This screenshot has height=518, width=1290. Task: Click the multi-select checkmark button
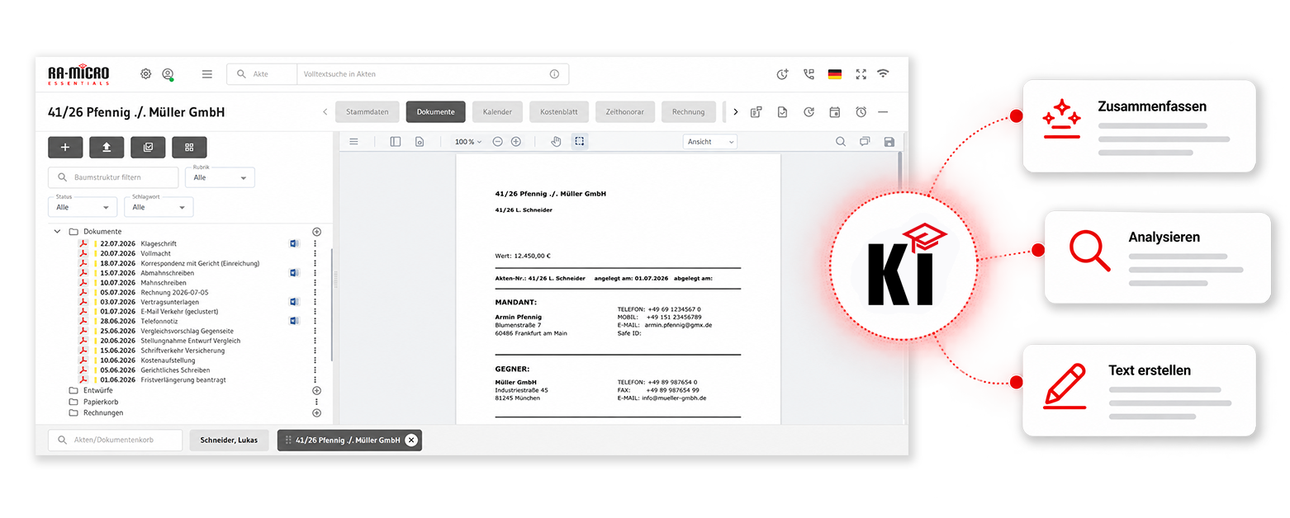click(x=148, y=148)
